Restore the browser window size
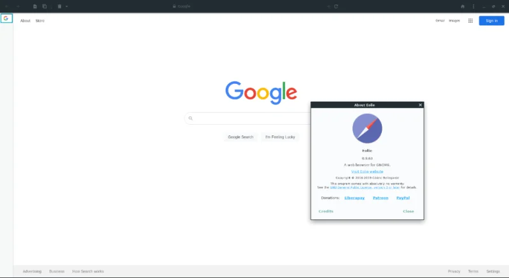The height and width of the screenshot is (278, 509). click(494, 6)
